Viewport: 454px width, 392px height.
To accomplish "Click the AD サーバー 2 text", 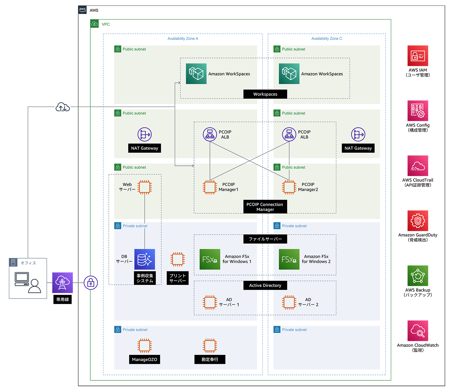I will coord(308,302).
